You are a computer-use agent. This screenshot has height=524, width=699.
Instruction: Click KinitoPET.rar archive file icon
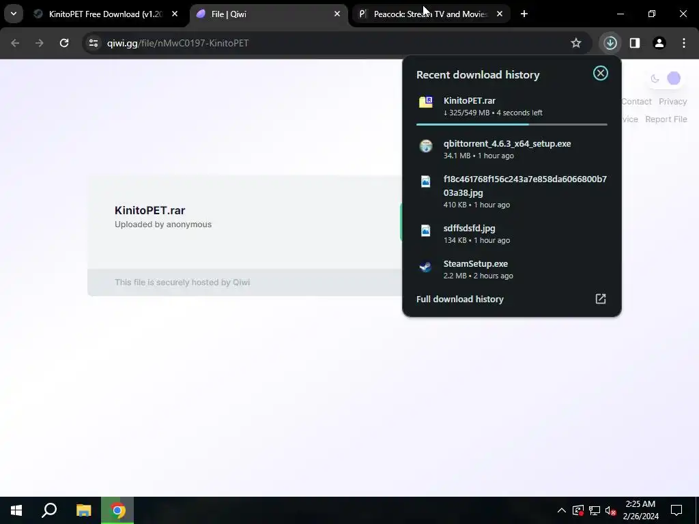[426, 102]
